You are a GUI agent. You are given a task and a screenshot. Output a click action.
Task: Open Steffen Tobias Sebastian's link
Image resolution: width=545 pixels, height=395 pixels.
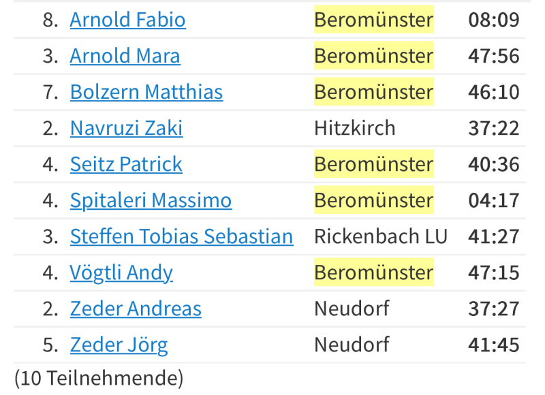pos(181,236)
